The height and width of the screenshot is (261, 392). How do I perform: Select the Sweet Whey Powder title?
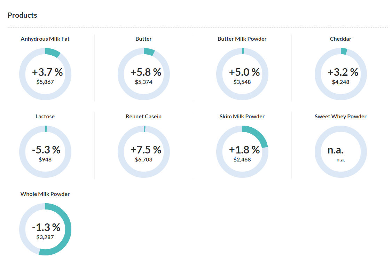tap(340, 117)
